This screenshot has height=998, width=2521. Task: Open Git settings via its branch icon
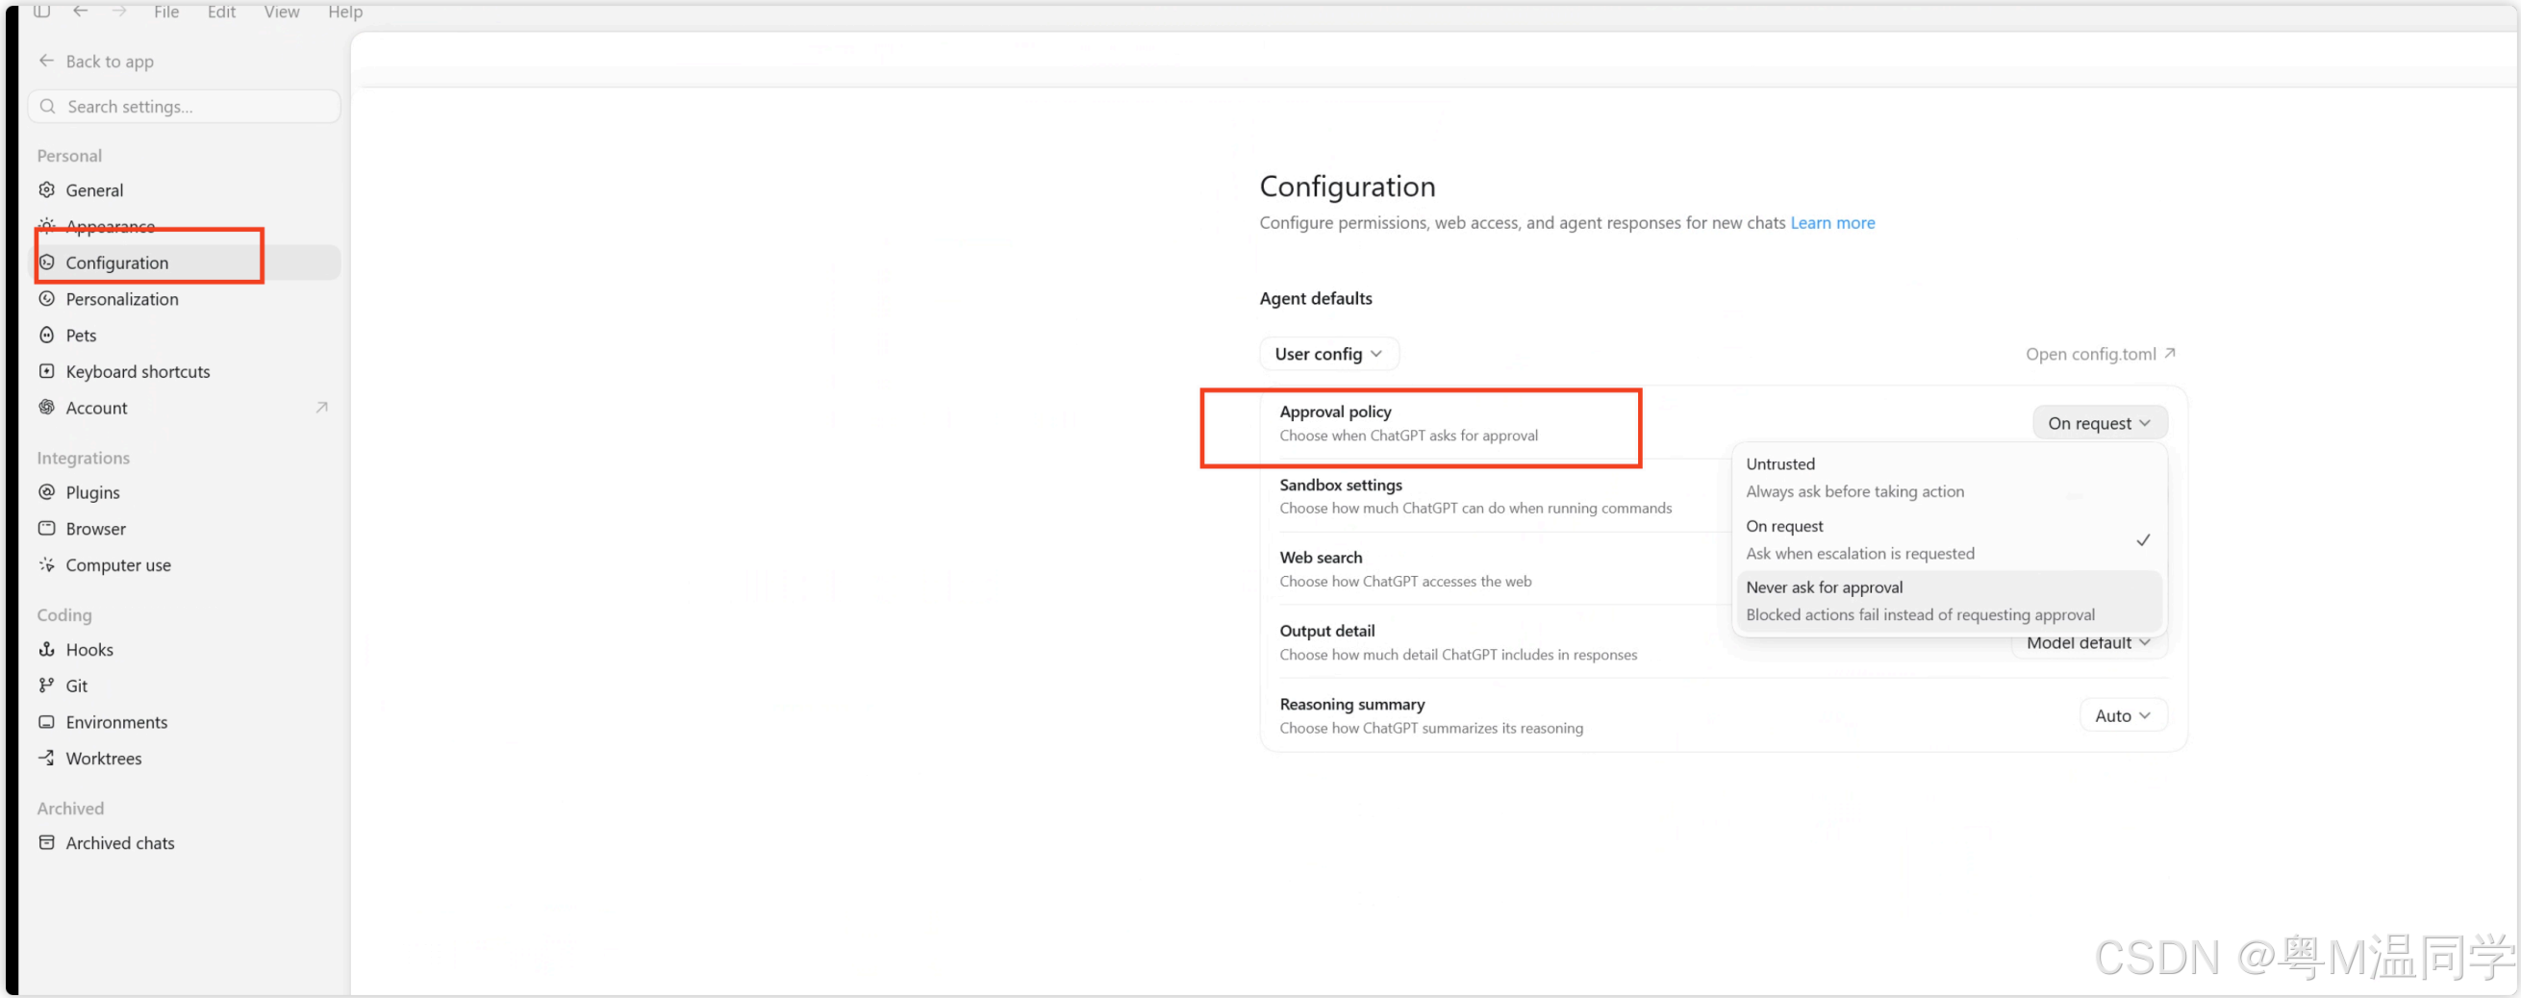tap(46, 685)
